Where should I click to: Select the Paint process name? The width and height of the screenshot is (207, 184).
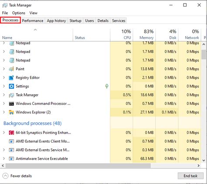pos(20,69)
